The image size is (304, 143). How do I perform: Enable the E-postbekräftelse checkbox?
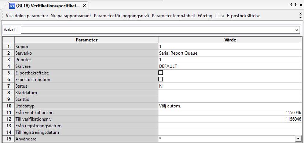[x=161, y=73]
